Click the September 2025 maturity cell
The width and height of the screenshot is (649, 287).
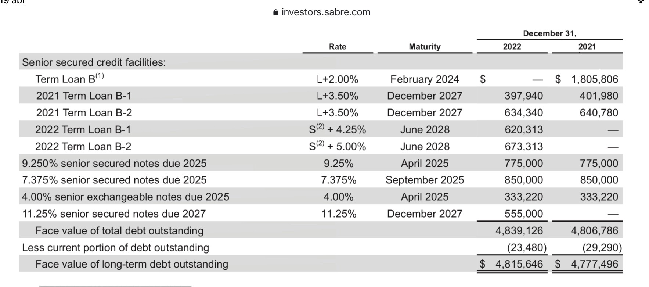coord(425,180)
